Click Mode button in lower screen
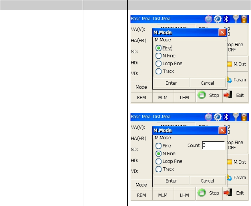Image resolution: width=251 pixels, height=206 pixels. [x=141, y=185]
